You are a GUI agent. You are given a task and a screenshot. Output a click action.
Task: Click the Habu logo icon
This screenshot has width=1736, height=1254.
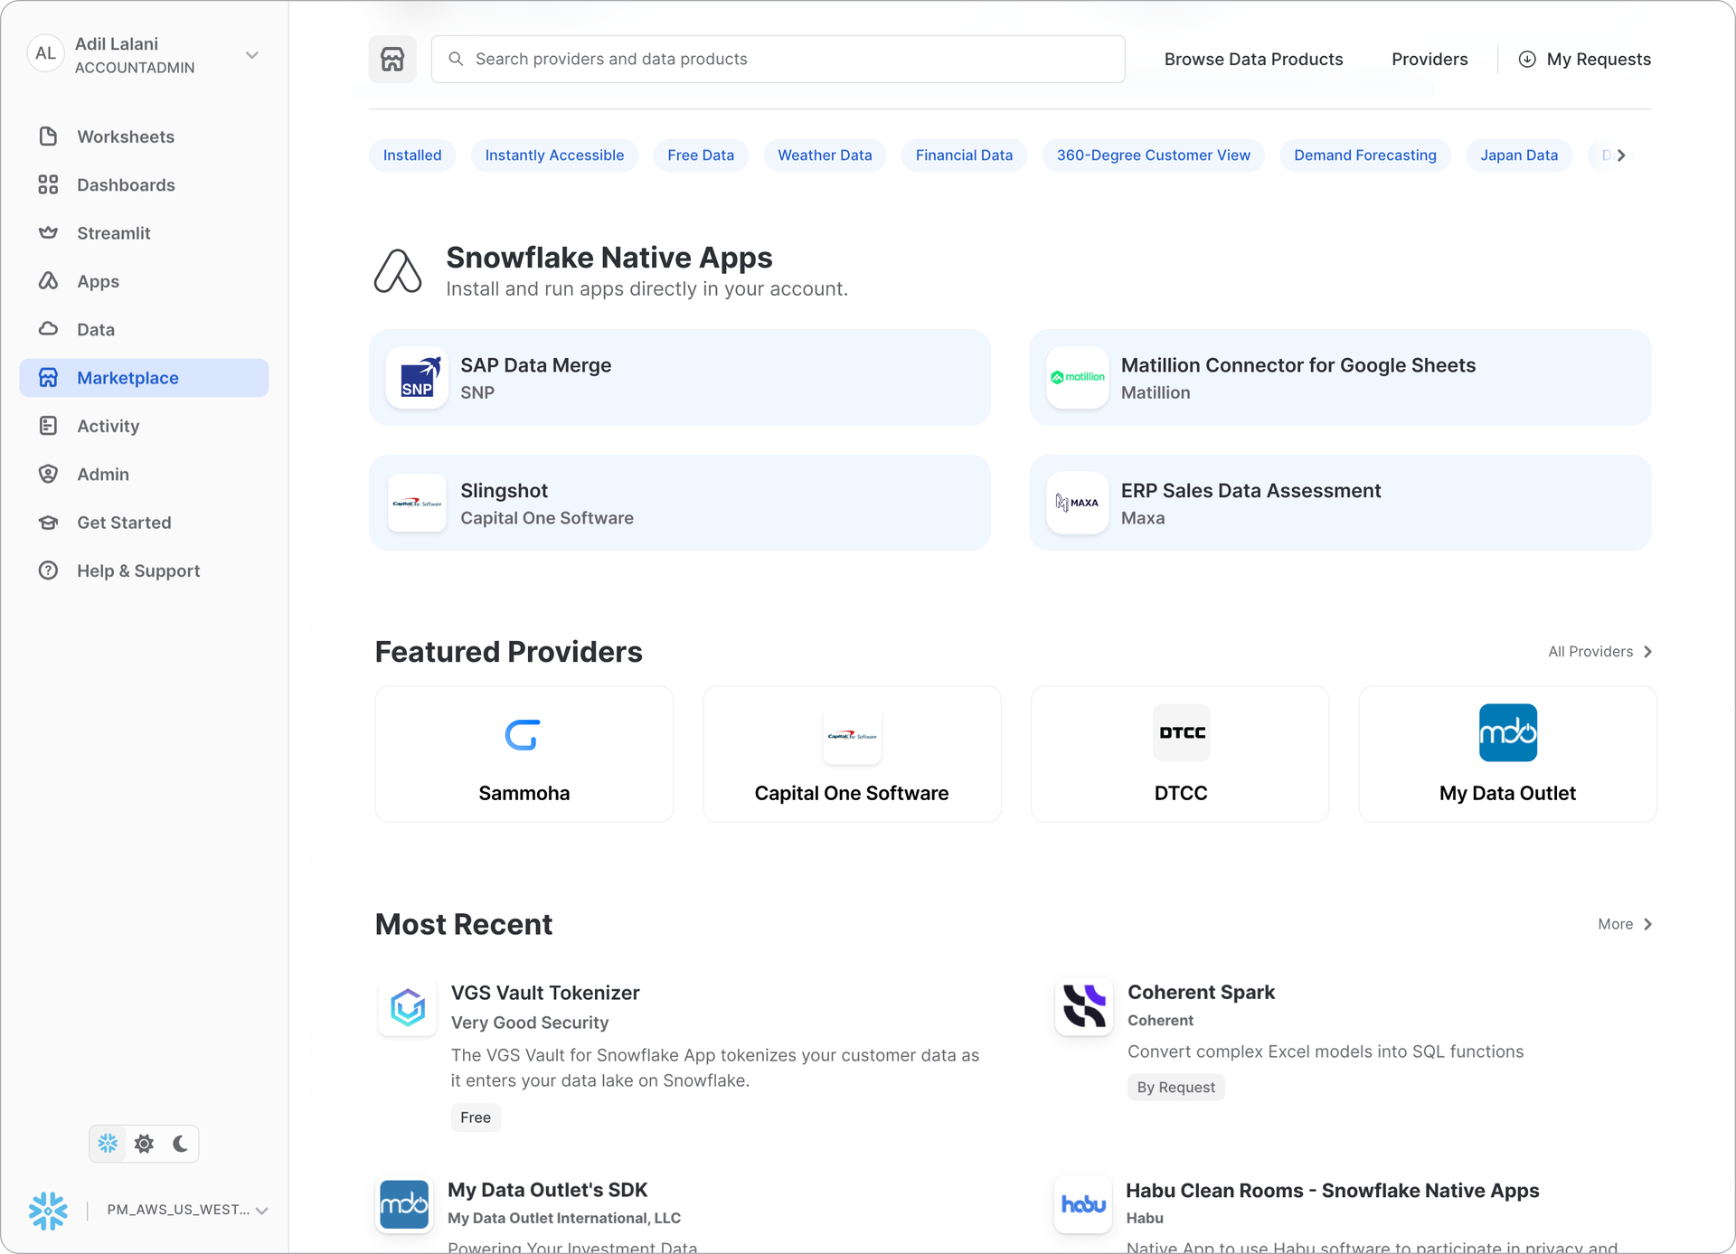1083,1204
